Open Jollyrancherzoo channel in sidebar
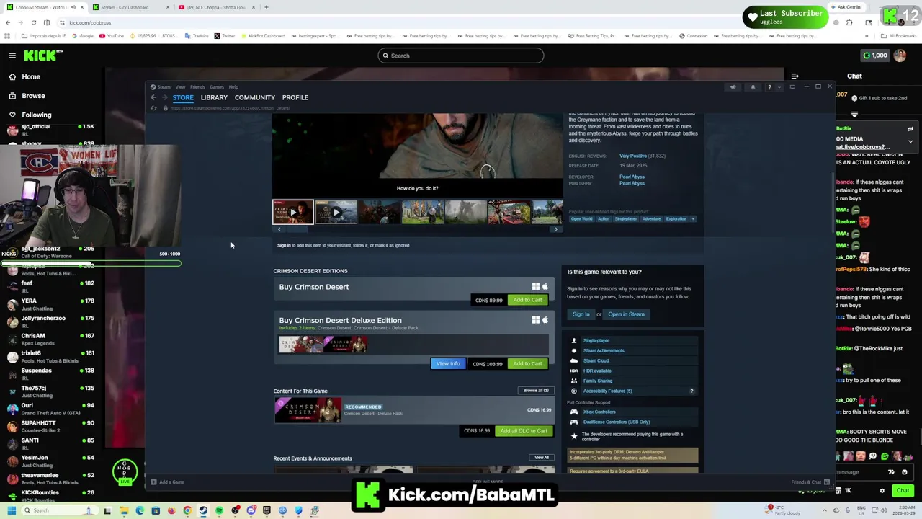The height and width of the screenshot is (519, 922). pos(50,321)
